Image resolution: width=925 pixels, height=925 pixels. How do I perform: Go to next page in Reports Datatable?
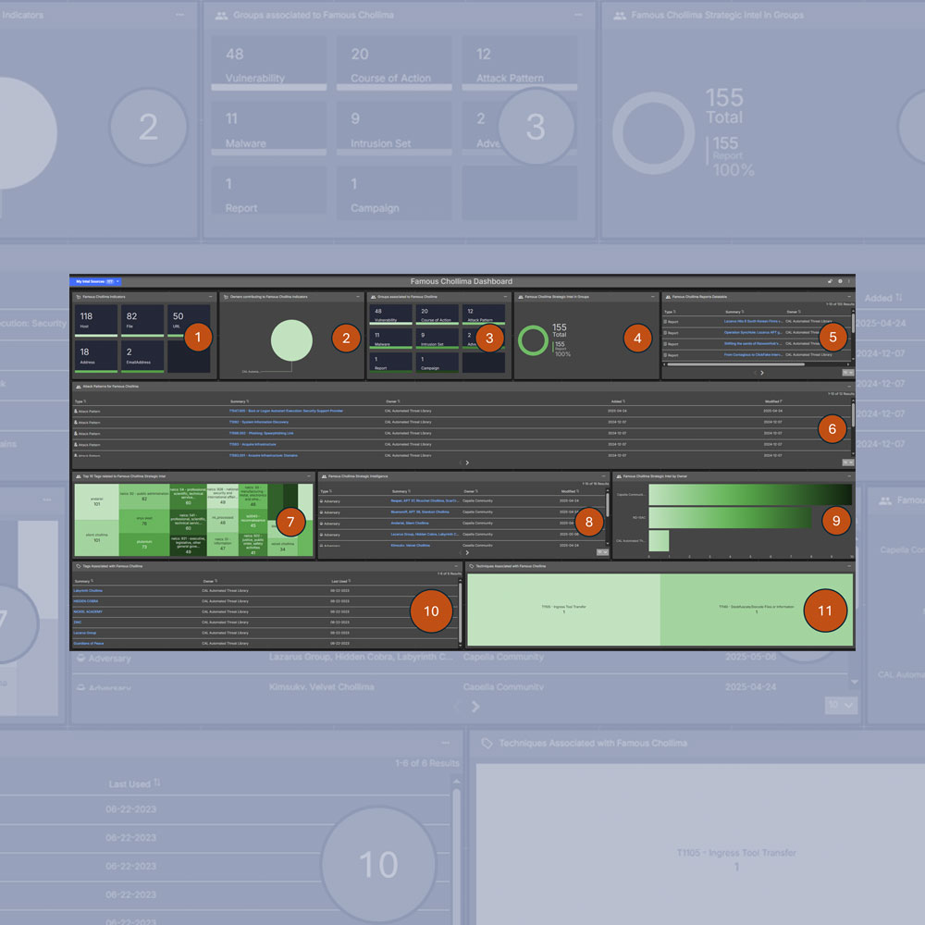coord(762,373)
